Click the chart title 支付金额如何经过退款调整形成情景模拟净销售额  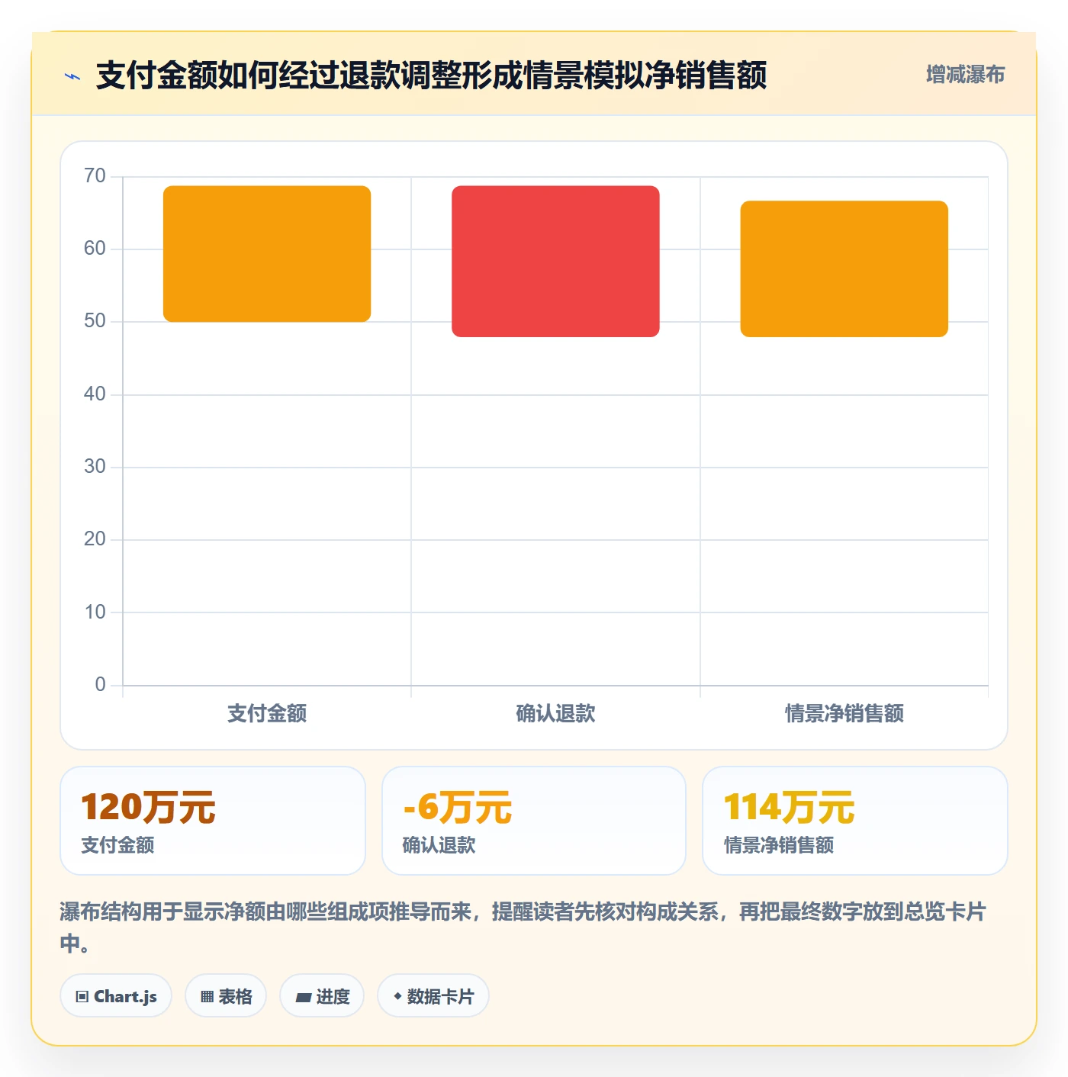tap(431, 76)
